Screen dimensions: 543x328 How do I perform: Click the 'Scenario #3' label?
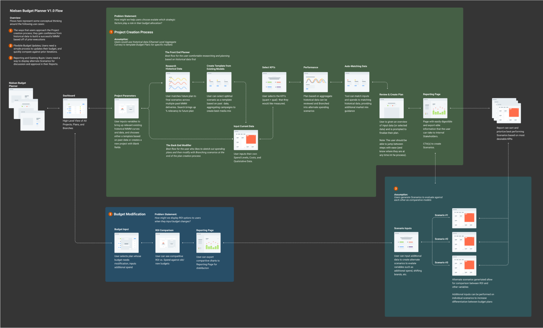coord(441,263)
